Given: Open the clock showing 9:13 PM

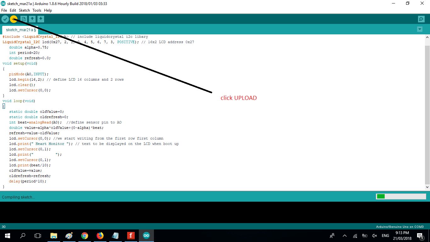Looking at the screenshot, I should click(x=402, y=235).
